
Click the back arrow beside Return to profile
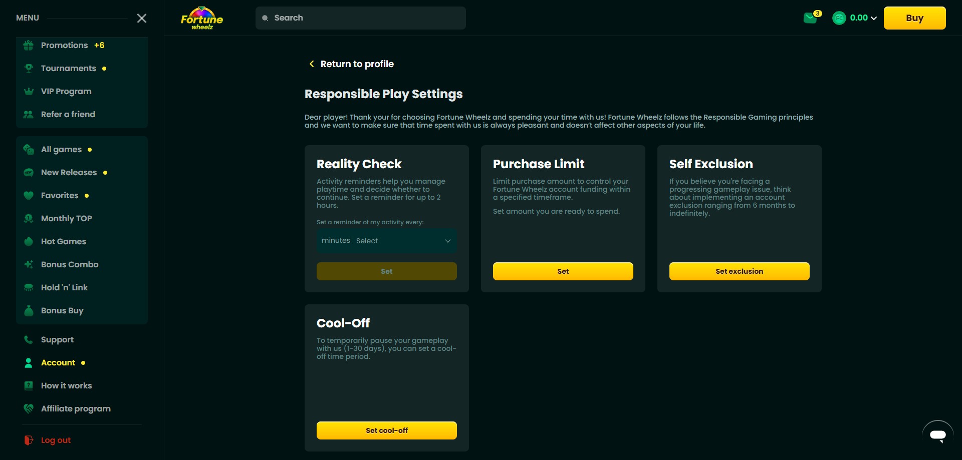point(312,64)
